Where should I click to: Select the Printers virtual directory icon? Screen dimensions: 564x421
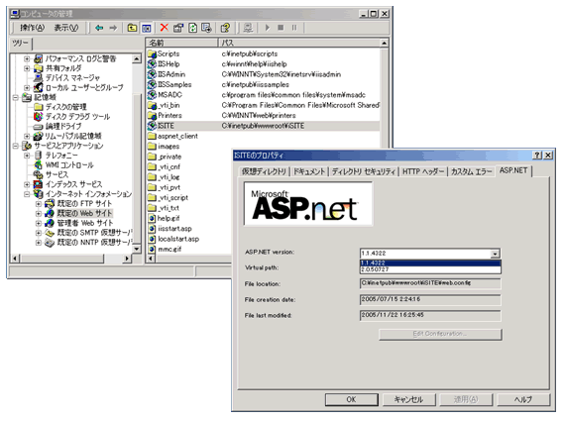coord(152,116)
